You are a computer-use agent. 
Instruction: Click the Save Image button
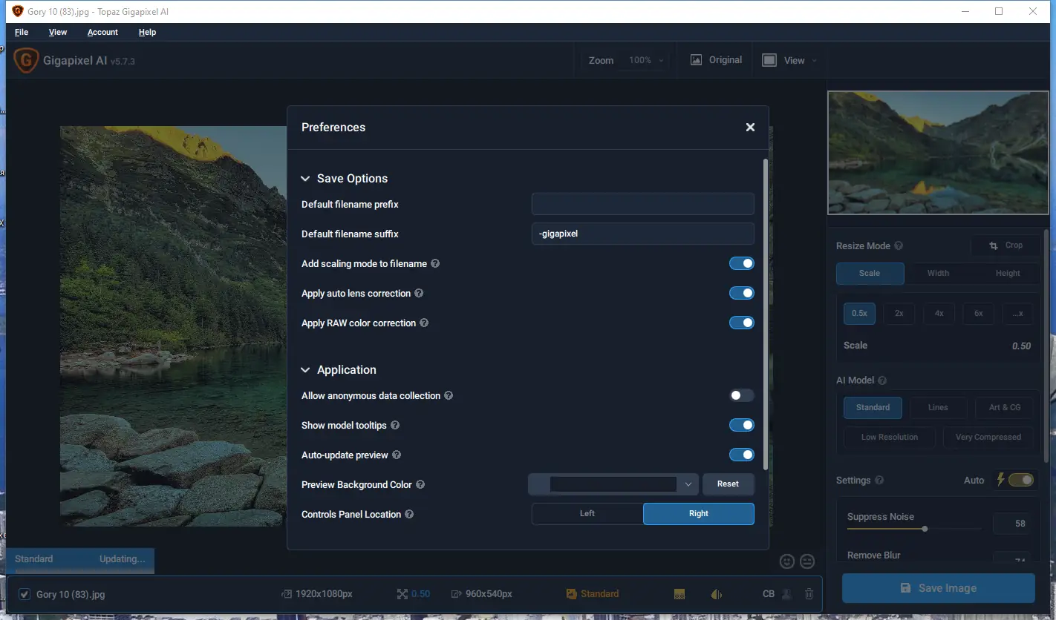(938, 588)
